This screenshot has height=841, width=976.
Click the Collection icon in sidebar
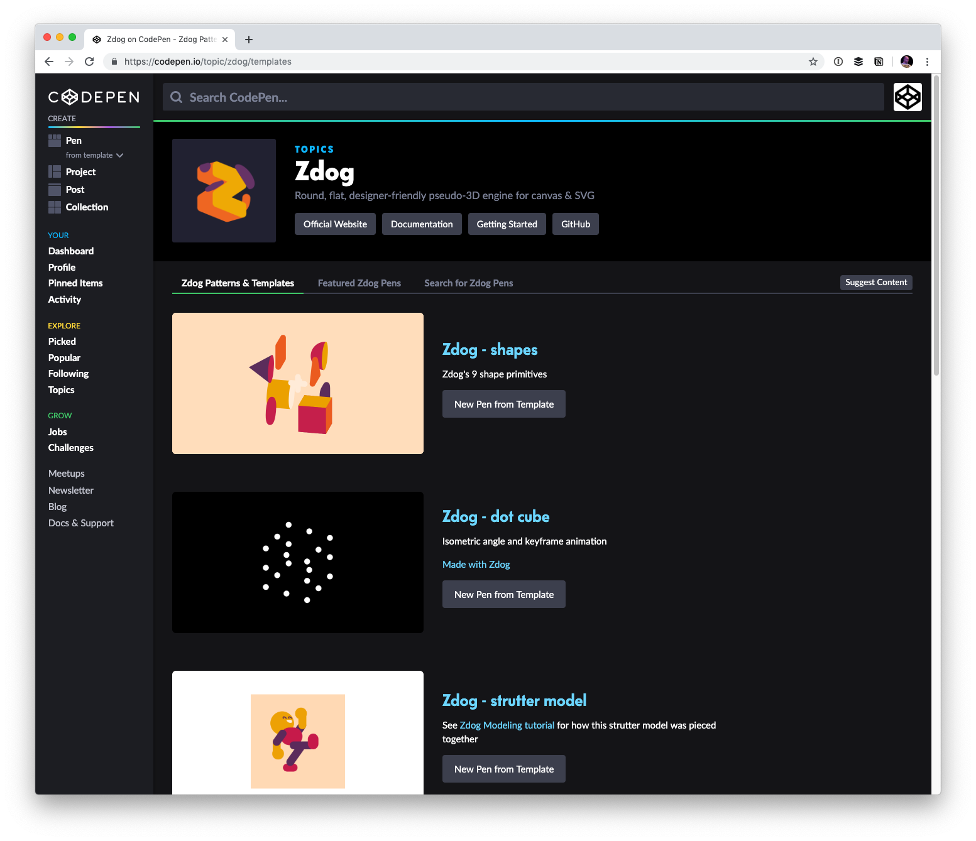55,207
